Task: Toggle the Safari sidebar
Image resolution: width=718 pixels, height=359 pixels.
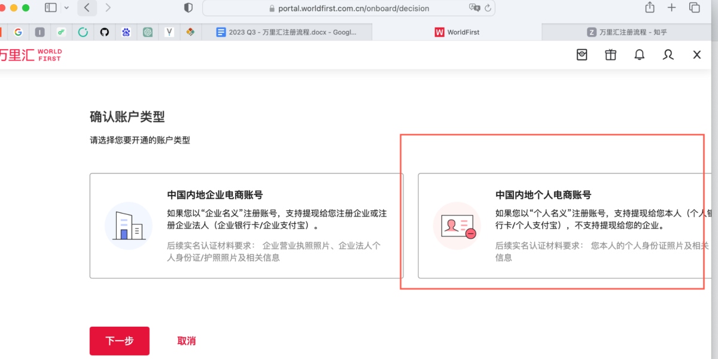Action: pos(51,8)
